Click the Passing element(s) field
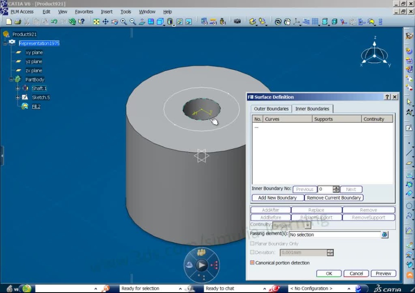415x293 pixels. click(x=335, y=235)
